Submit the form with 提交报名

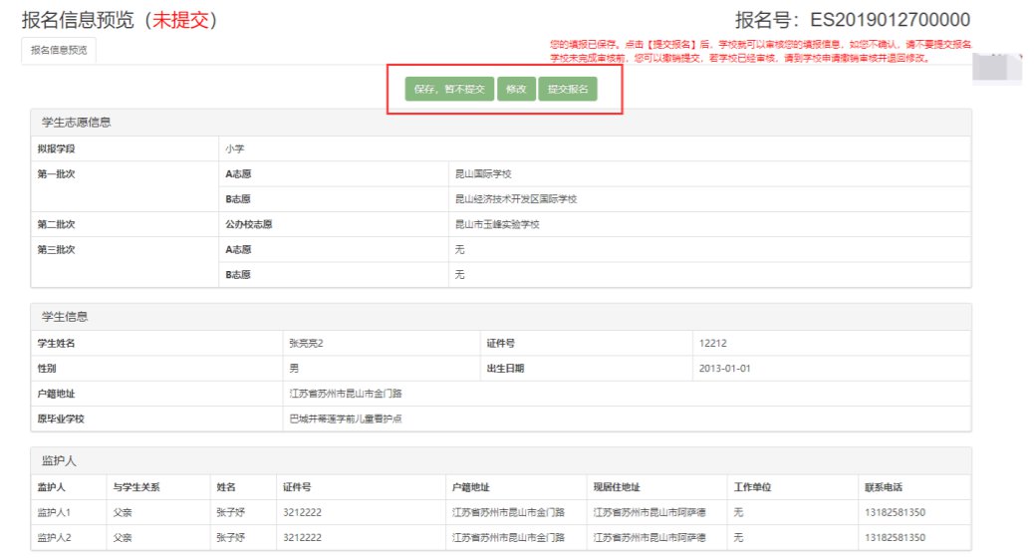tap(567, 89)
